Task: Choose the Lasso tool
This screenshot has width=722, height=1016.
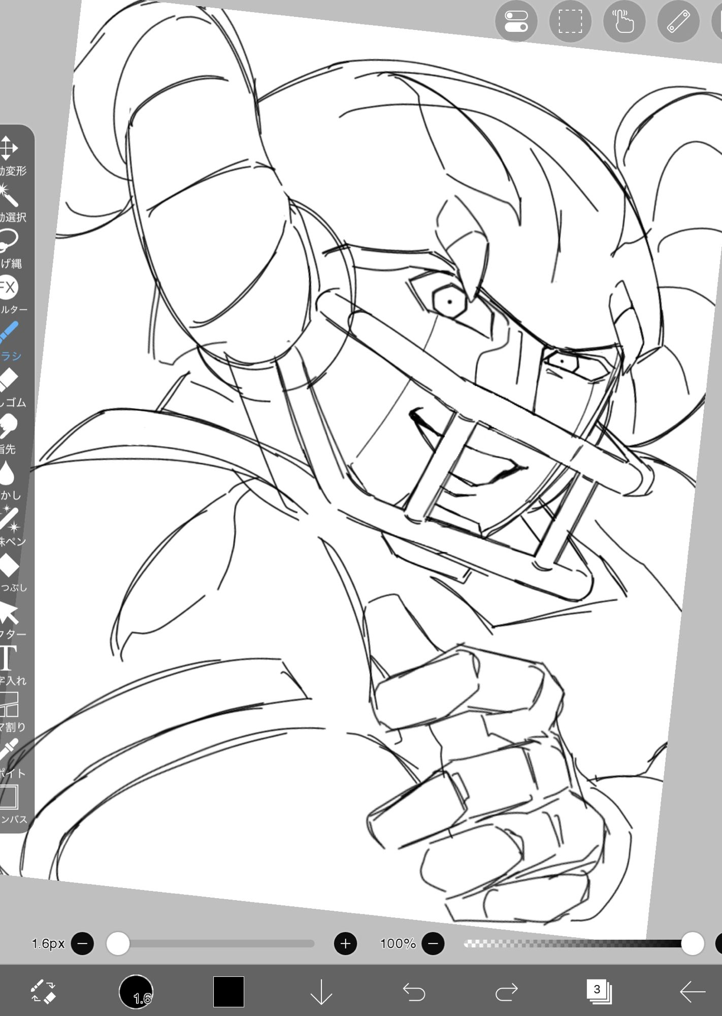Action: point(9,241)
